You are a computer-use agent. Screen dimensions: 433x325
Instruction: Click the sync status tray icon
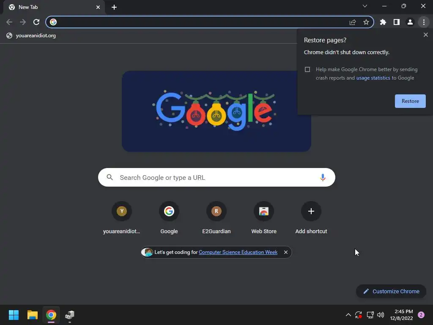tap(359, 315)
